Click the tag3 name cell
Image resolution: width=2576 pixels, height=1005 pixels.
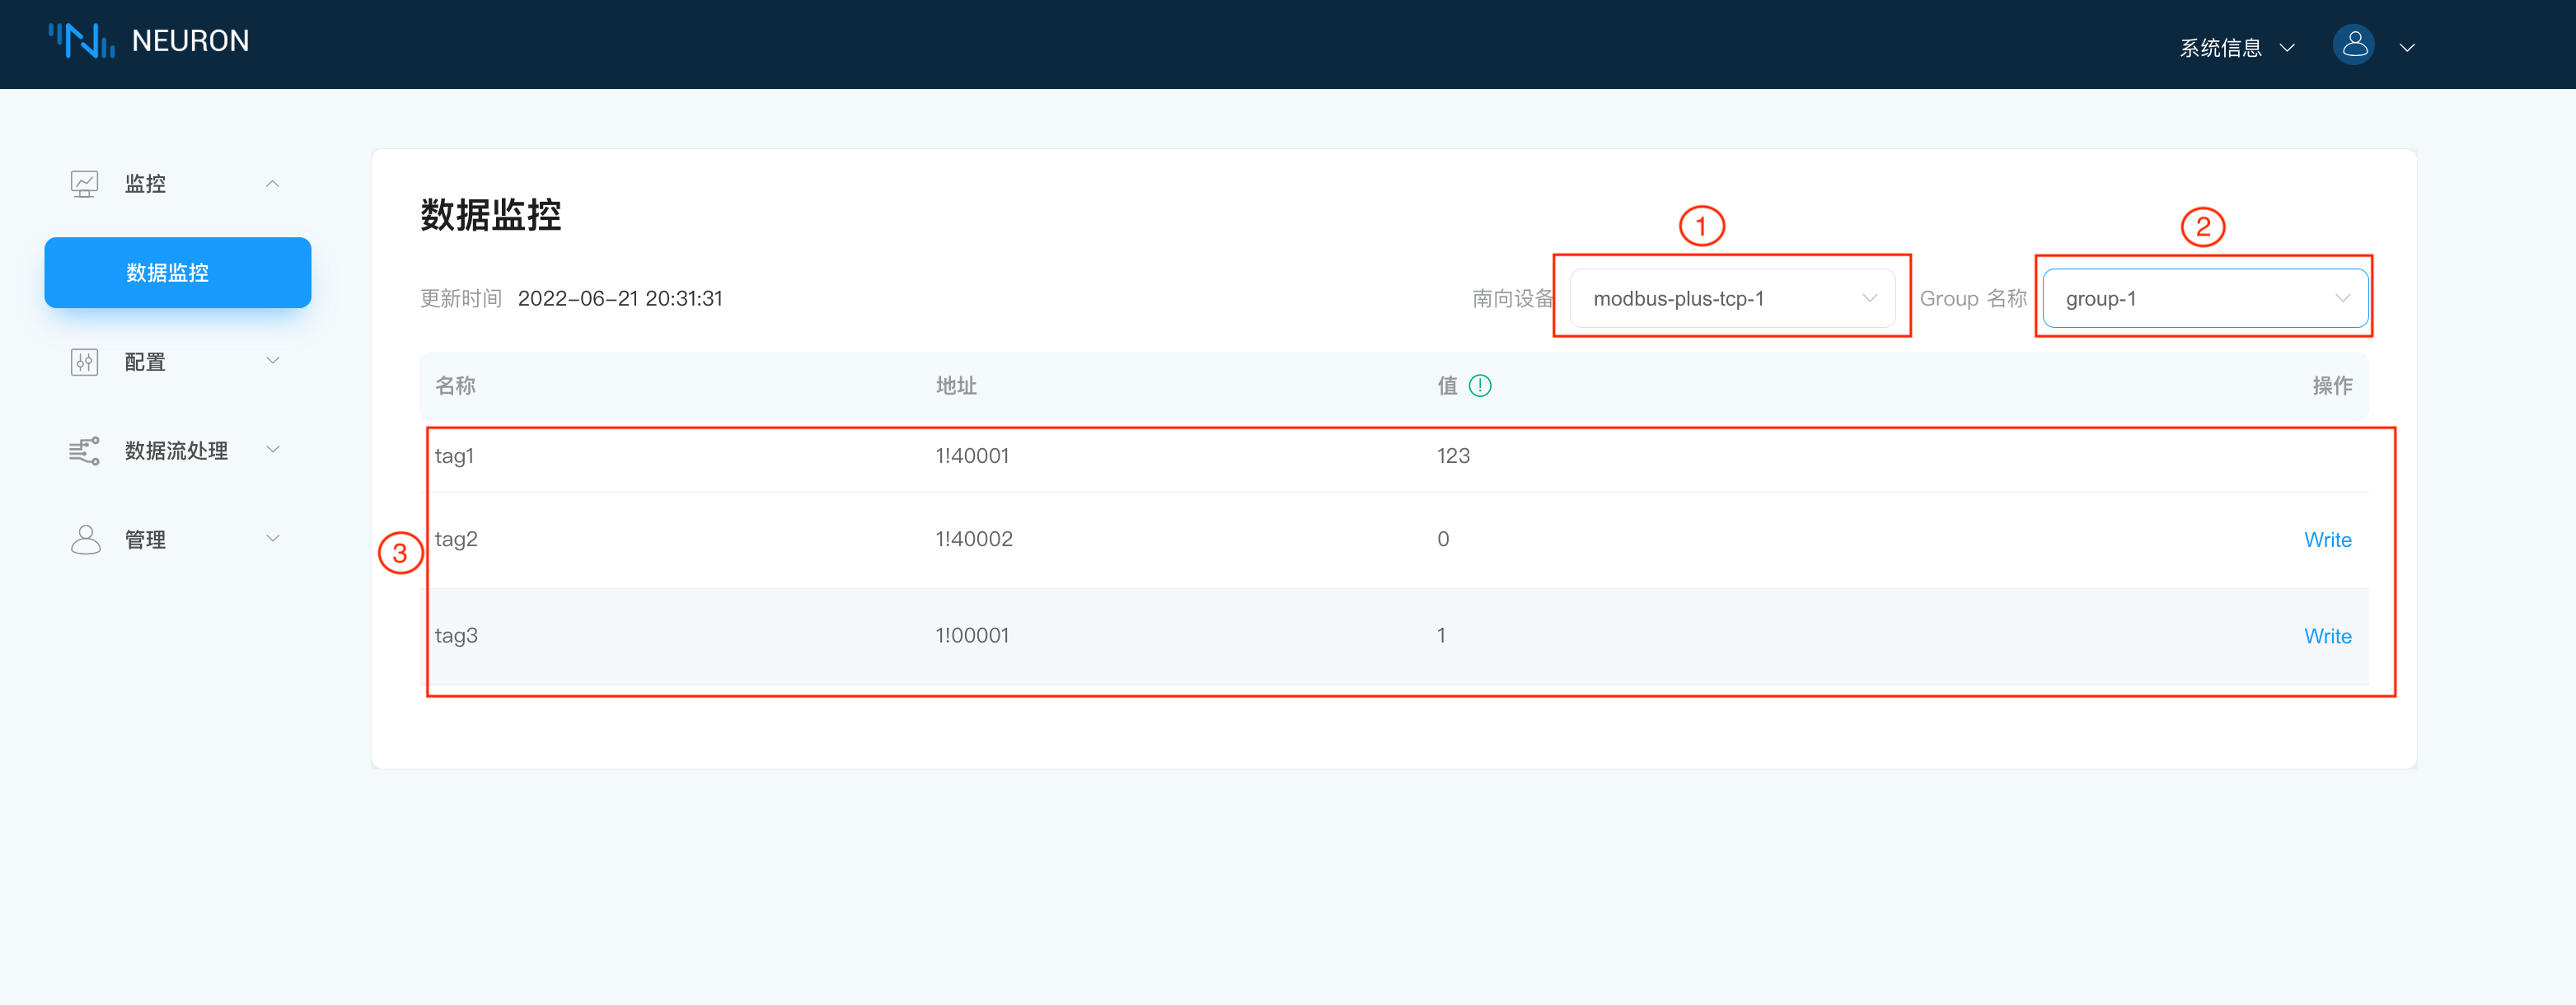click(x=456, y=635)
